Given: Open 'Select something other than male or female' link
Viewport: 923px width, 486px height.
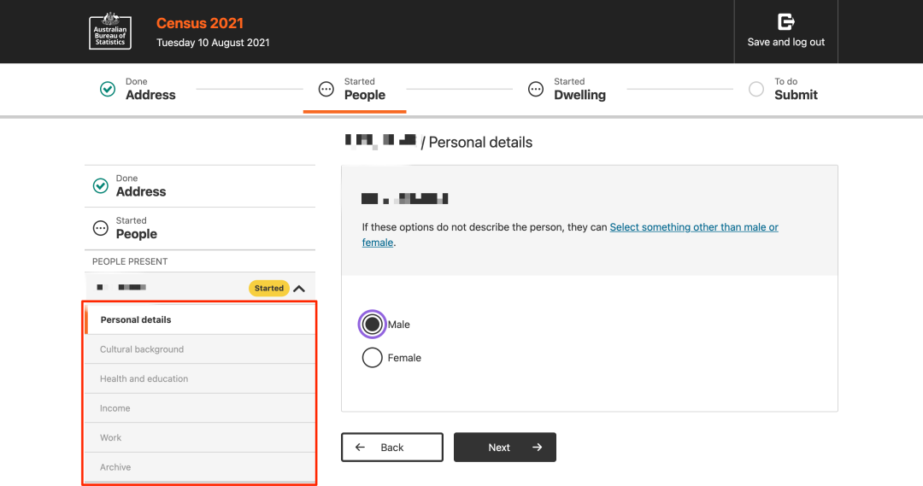Looking at the screenshot, I should pos(693,227).
